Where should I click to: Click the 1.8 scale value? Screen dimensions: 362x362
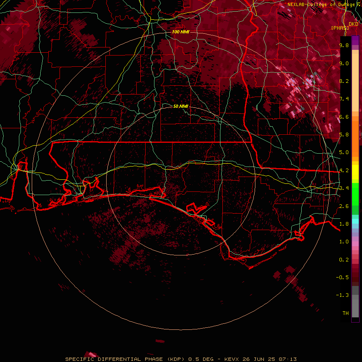[344, 224]
